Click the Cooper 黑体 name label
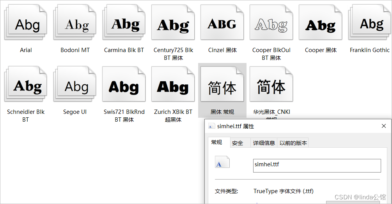The image size is (392, 204). tap(321, 50)
